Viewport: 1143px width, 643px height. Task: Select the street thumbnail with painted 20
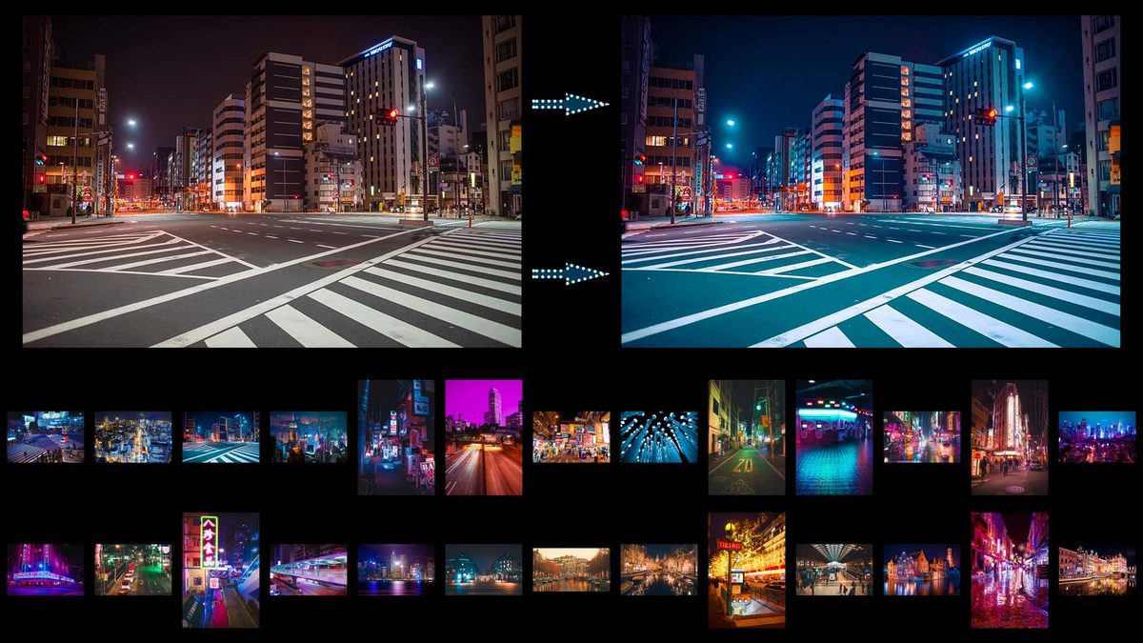coord(747,437)
